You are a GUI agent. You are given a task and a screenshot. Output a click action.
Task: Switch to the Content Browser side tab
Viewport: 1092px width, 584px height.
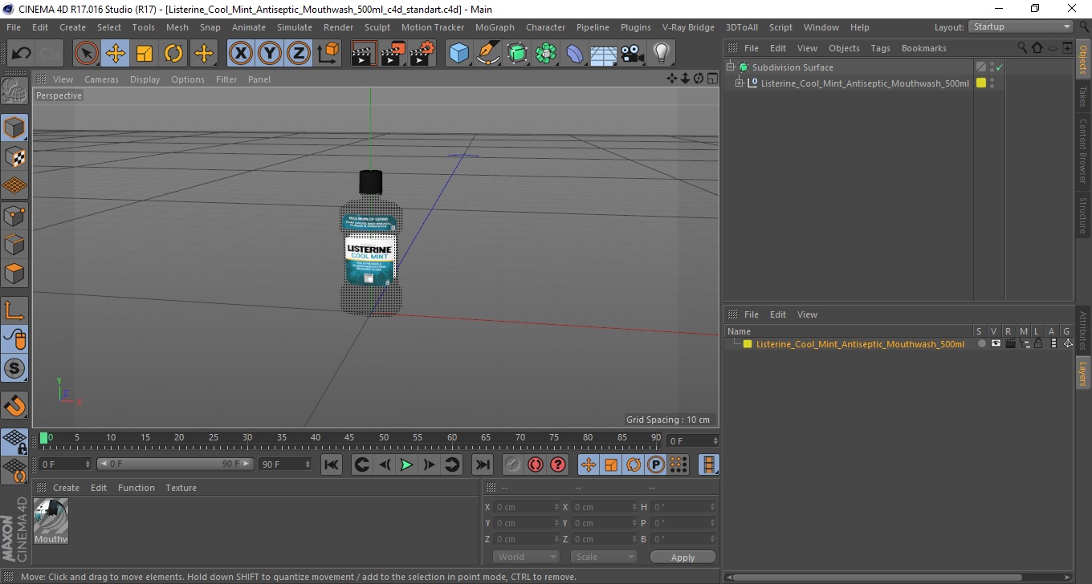[x=1083, y=152]
